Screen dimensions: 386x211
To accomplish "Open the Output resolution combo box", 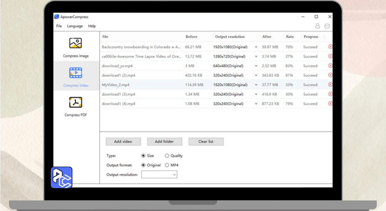I will tap(159, 175).
